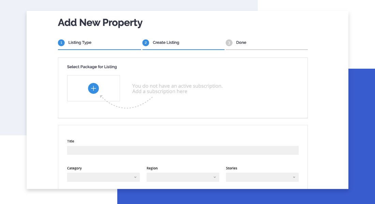Click the "Select Package for Listing" heading
This screenshot has width=375, height=204.
pyautogui.click(x=92, y=67)
